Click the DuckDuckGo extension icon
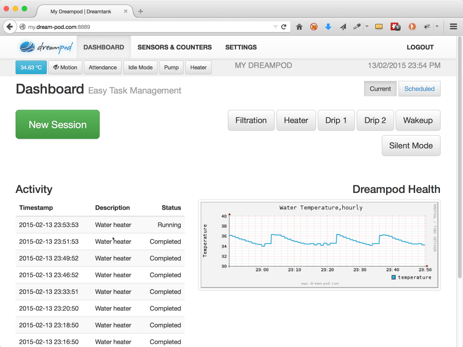 tap(412, 27)
